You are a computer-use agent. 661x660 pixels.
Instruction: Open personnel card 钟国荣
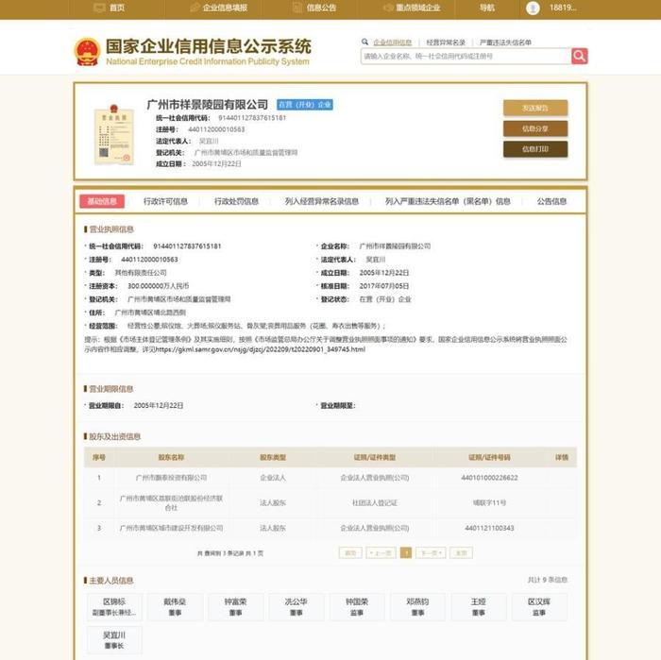click(357, 607)
